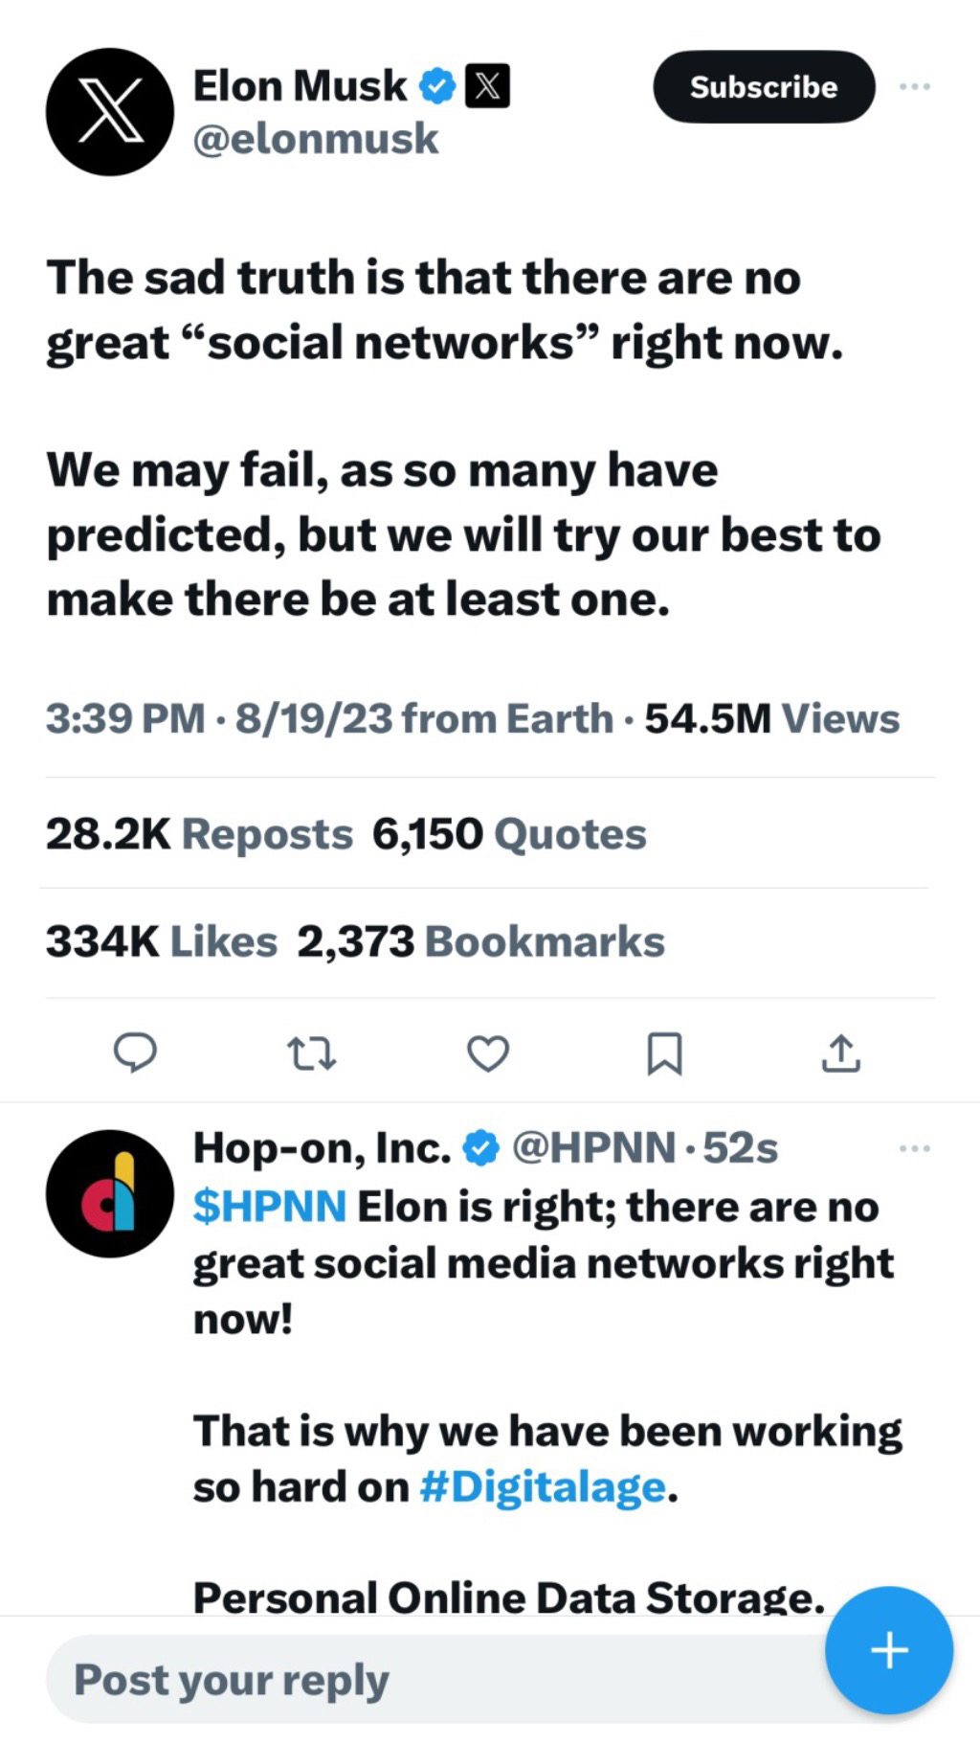Tap the reply speech bubble icon
This screenshot has height=1743, width=980.
(x=135, y=1052)
